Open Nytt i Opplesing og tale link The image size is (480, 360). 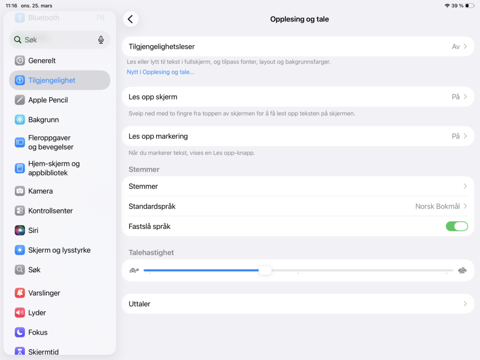(160, 72)
